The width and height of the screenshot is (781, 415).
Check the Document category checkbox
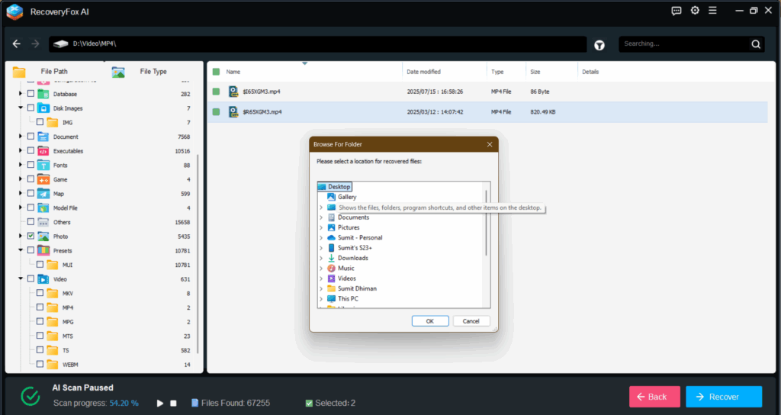31,137
